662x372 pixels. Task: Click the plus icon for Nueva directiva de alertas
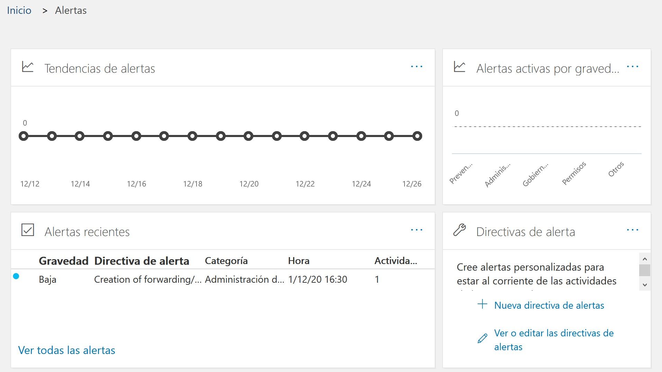[482, 305]
